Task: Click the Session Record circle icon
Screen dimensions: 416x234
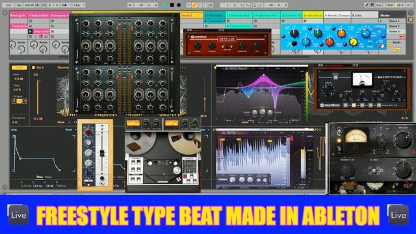Action: pos(211,5)
